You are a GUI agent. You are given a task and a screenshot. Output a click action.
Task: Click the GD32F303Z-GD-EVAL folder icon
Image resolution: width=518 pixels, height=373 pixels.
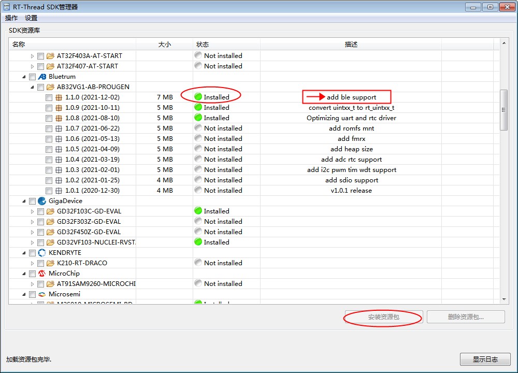[x=50, y=222]
